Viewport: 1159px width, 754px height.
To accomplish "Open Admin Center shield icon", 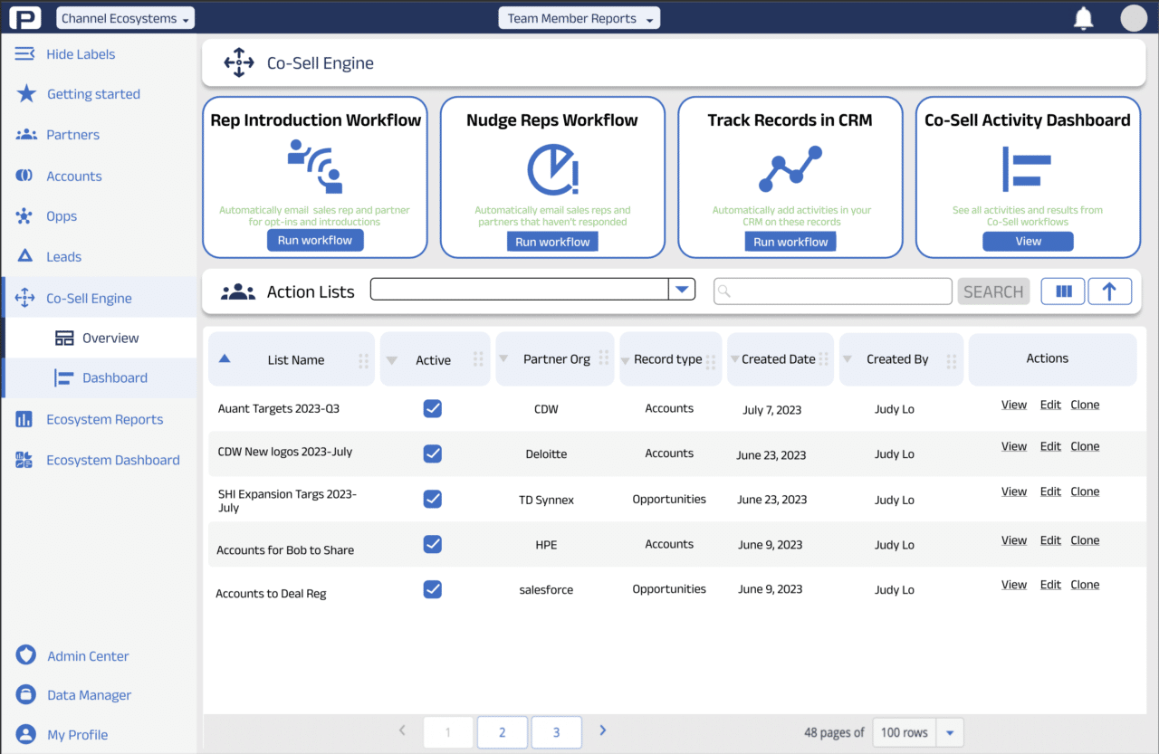I will 26,656.
